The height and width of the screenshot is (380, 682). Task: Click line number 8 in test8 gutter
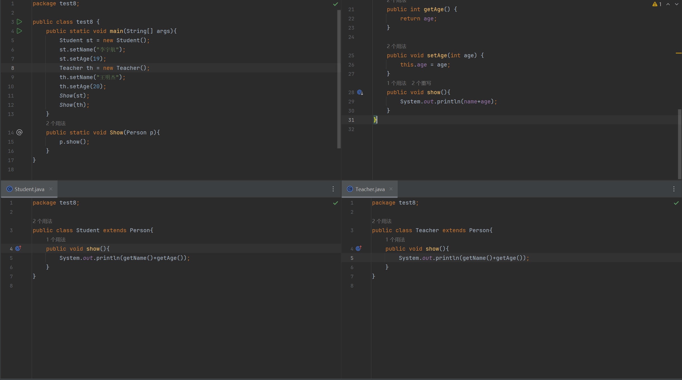(x=13, y=68)
